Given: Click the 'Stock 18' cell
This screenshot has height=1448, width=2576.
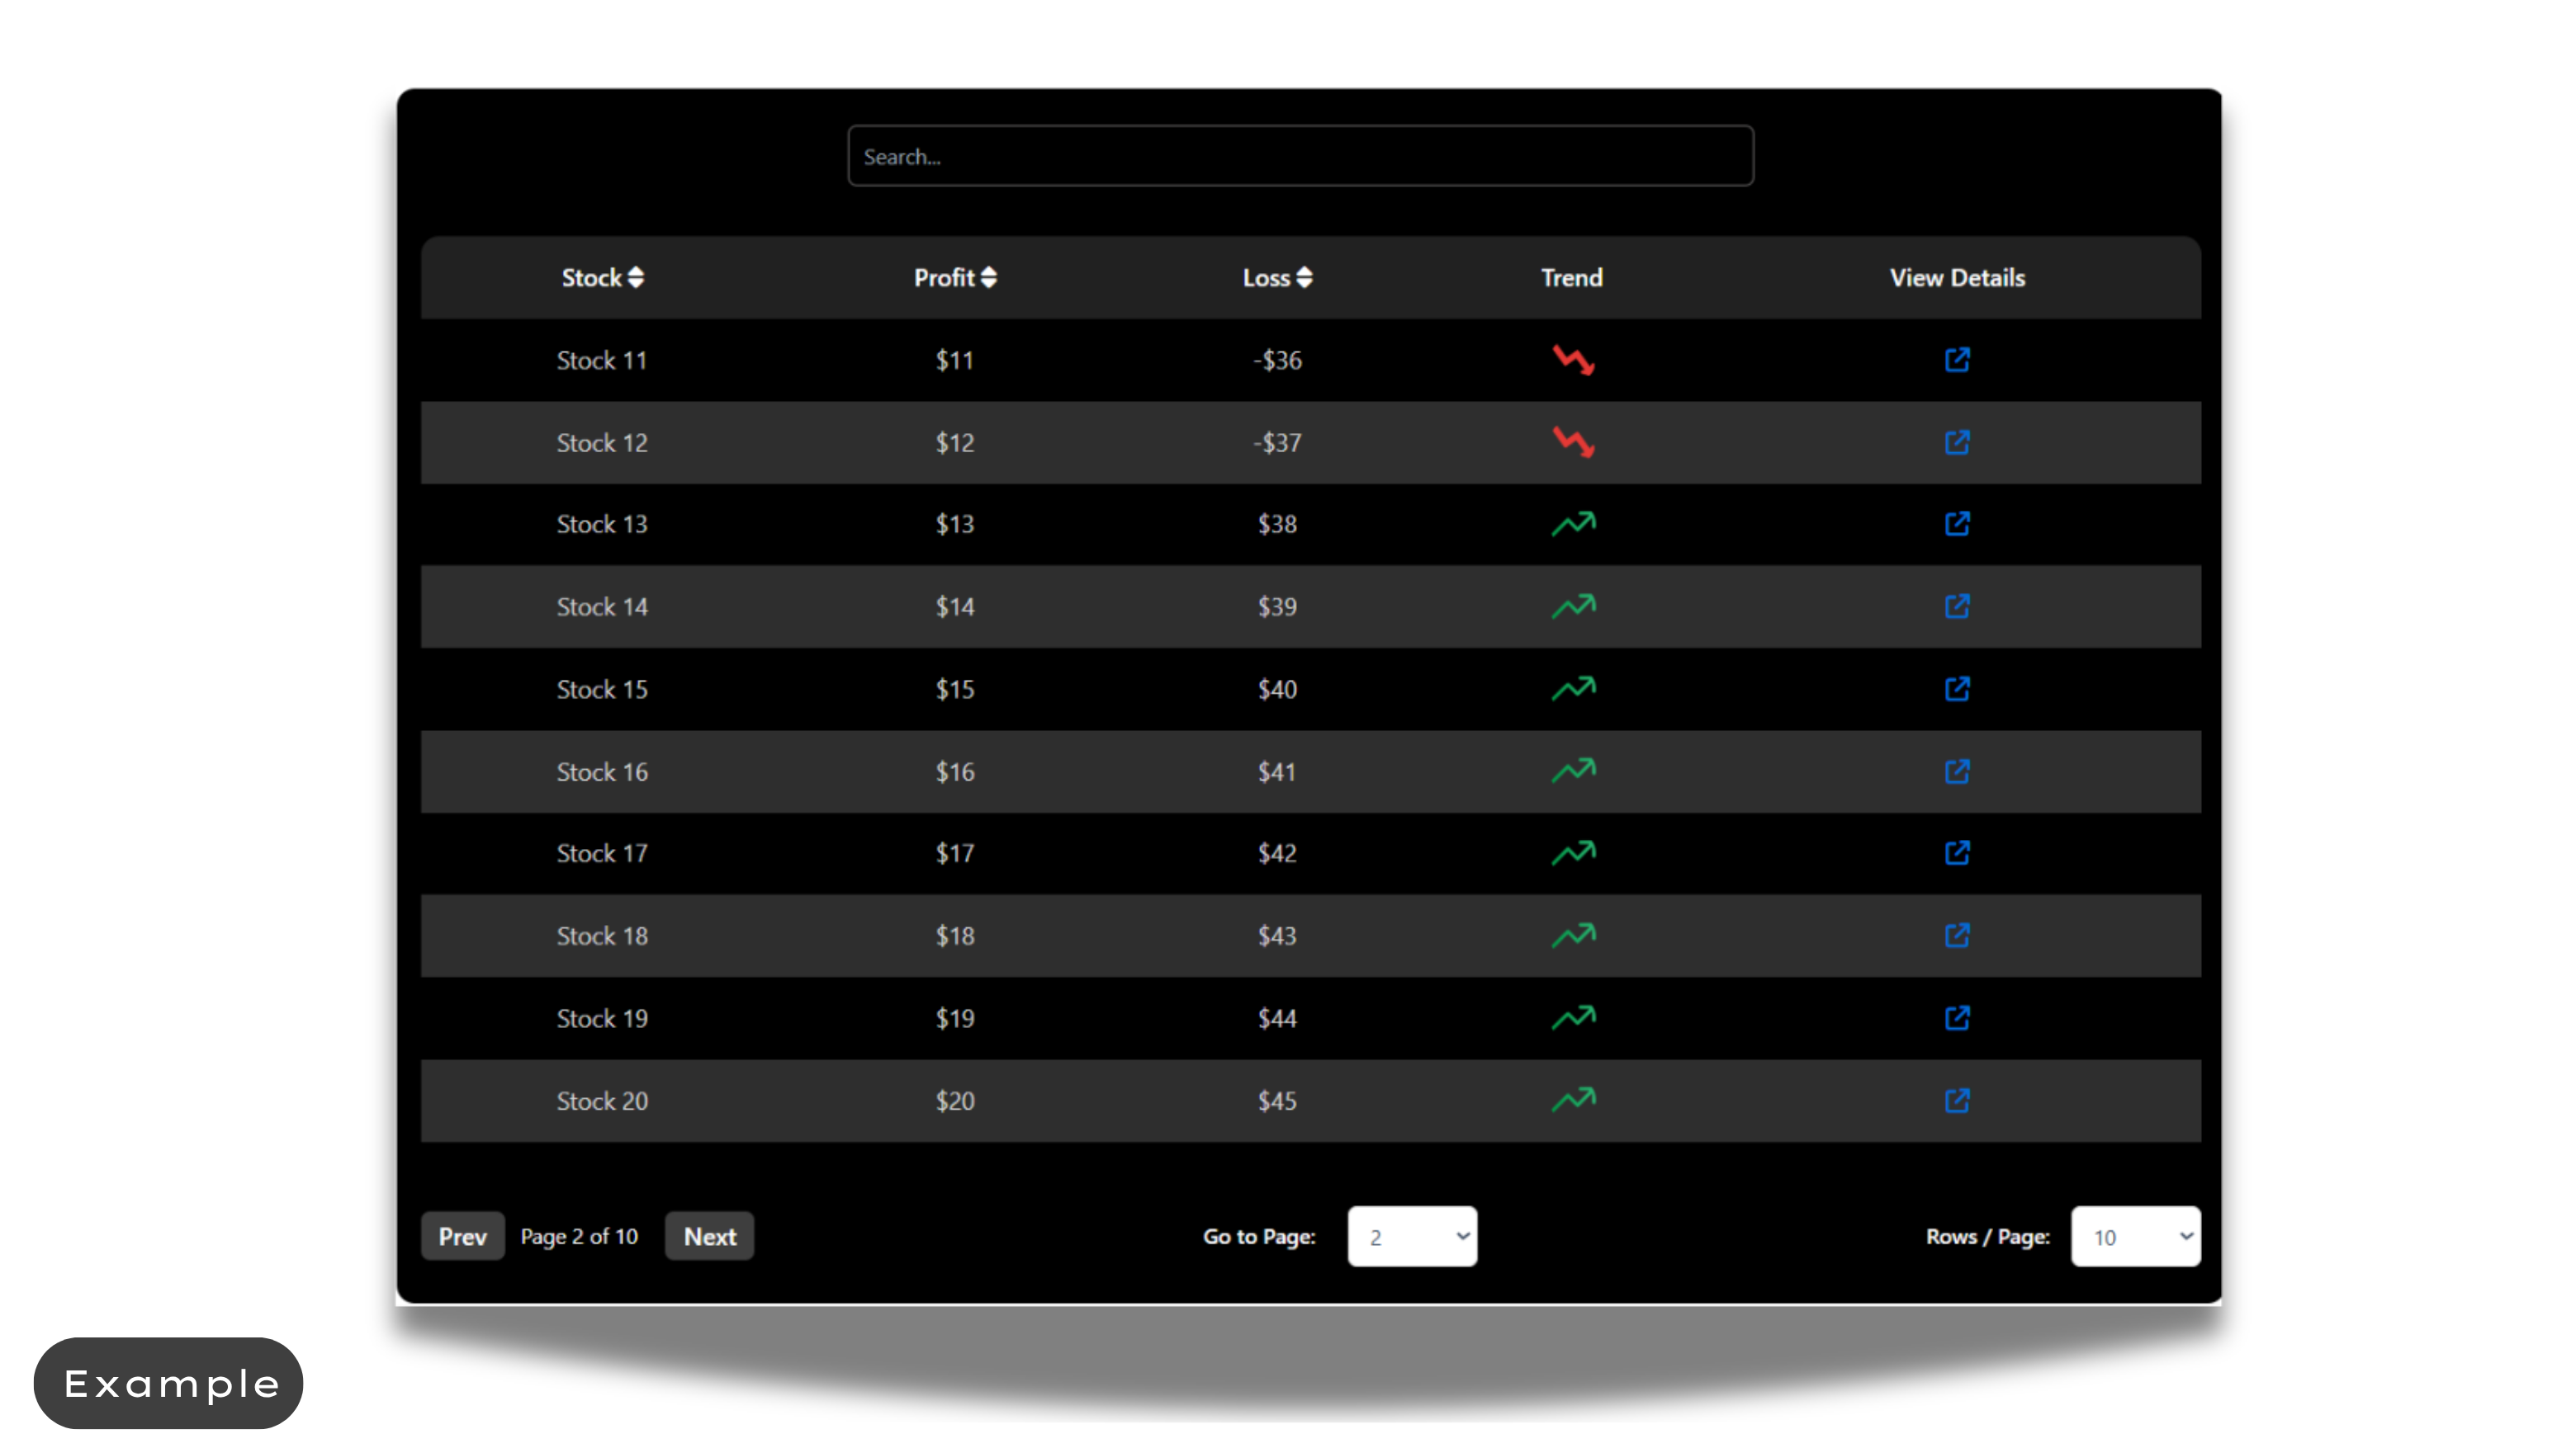Looking at the screenshot, I should coord(602,936).
